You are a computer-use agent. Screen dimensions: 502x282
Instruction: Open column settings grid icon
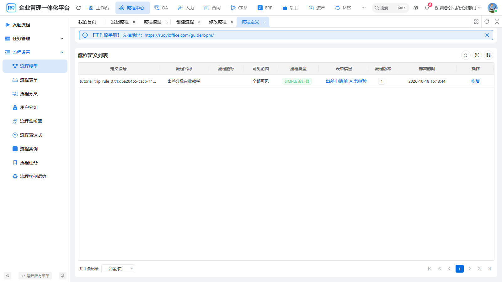489,55
